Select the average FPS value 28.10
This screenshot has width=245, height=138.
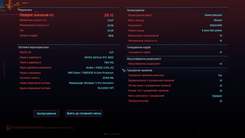coord(109,15)
